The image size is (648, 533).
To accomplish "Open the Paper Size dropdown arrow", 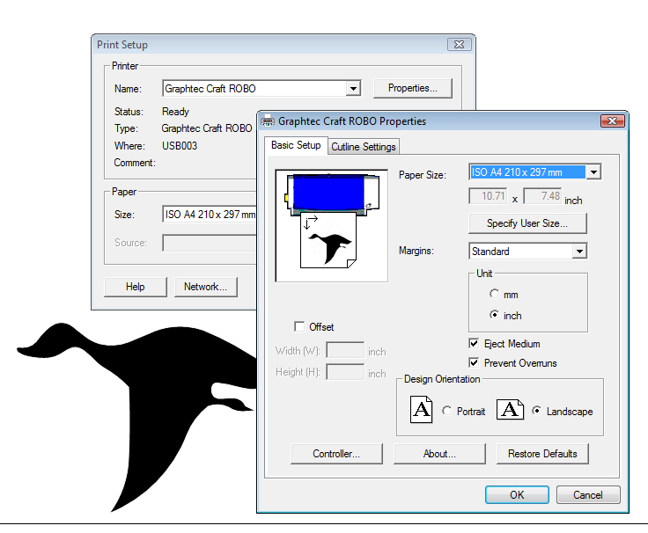I will tap(594, 172).
